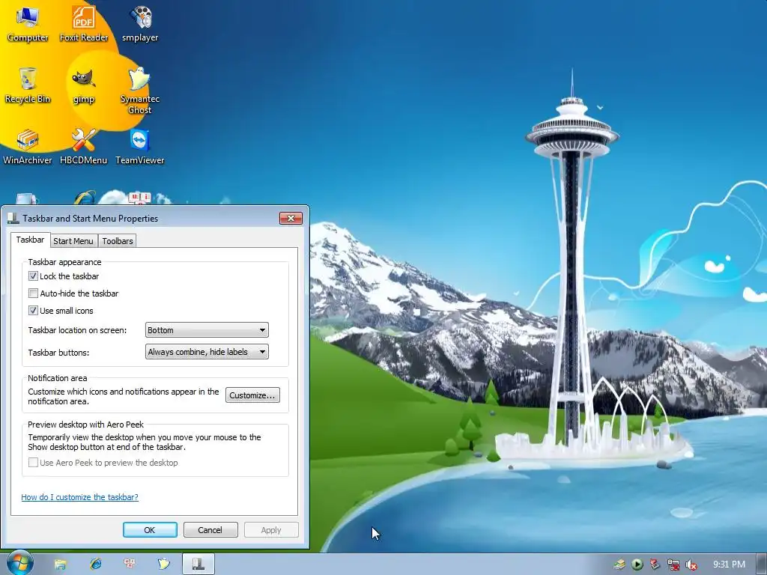Click the stacked-disks tray icon

[x=619, y=565]
